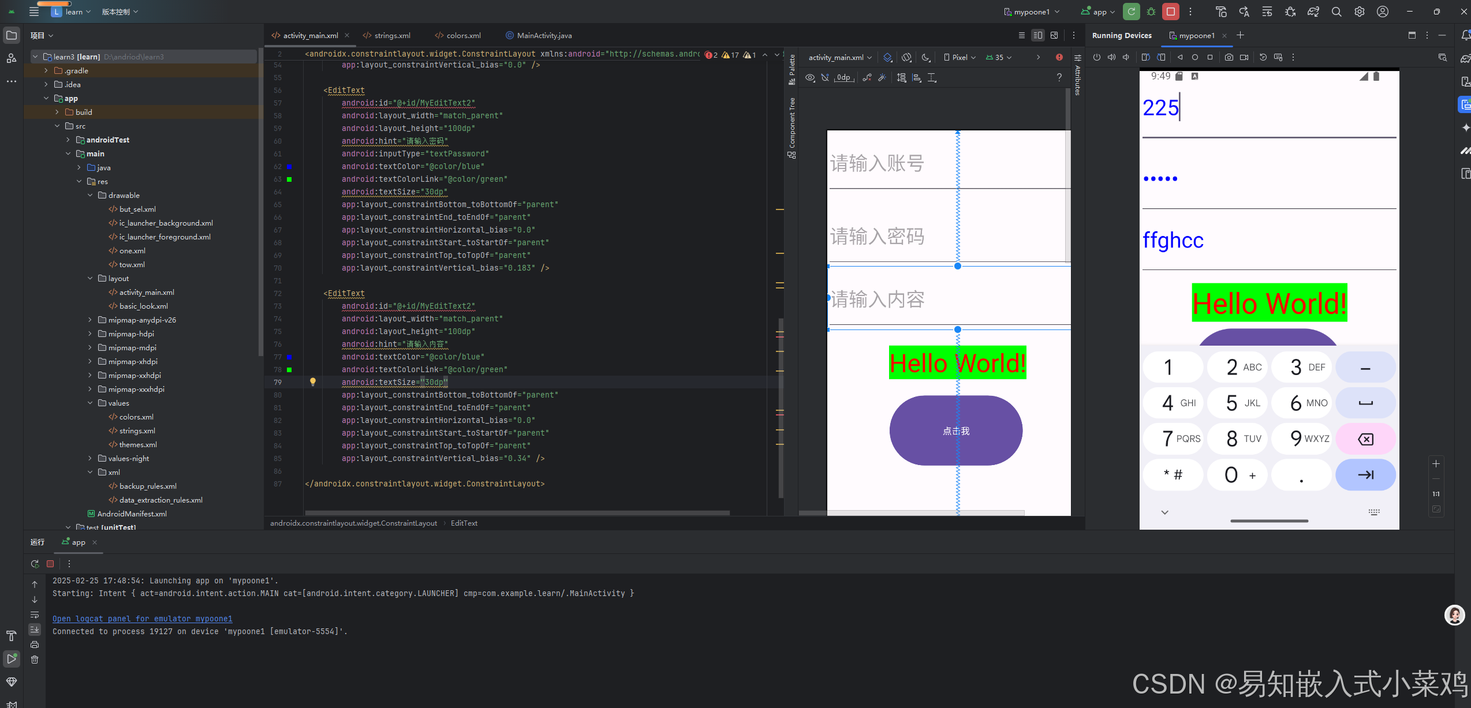The image size is (1471, 708).
Task: Open the Pixel device dropdown
Action: click(x=959, y=57)
